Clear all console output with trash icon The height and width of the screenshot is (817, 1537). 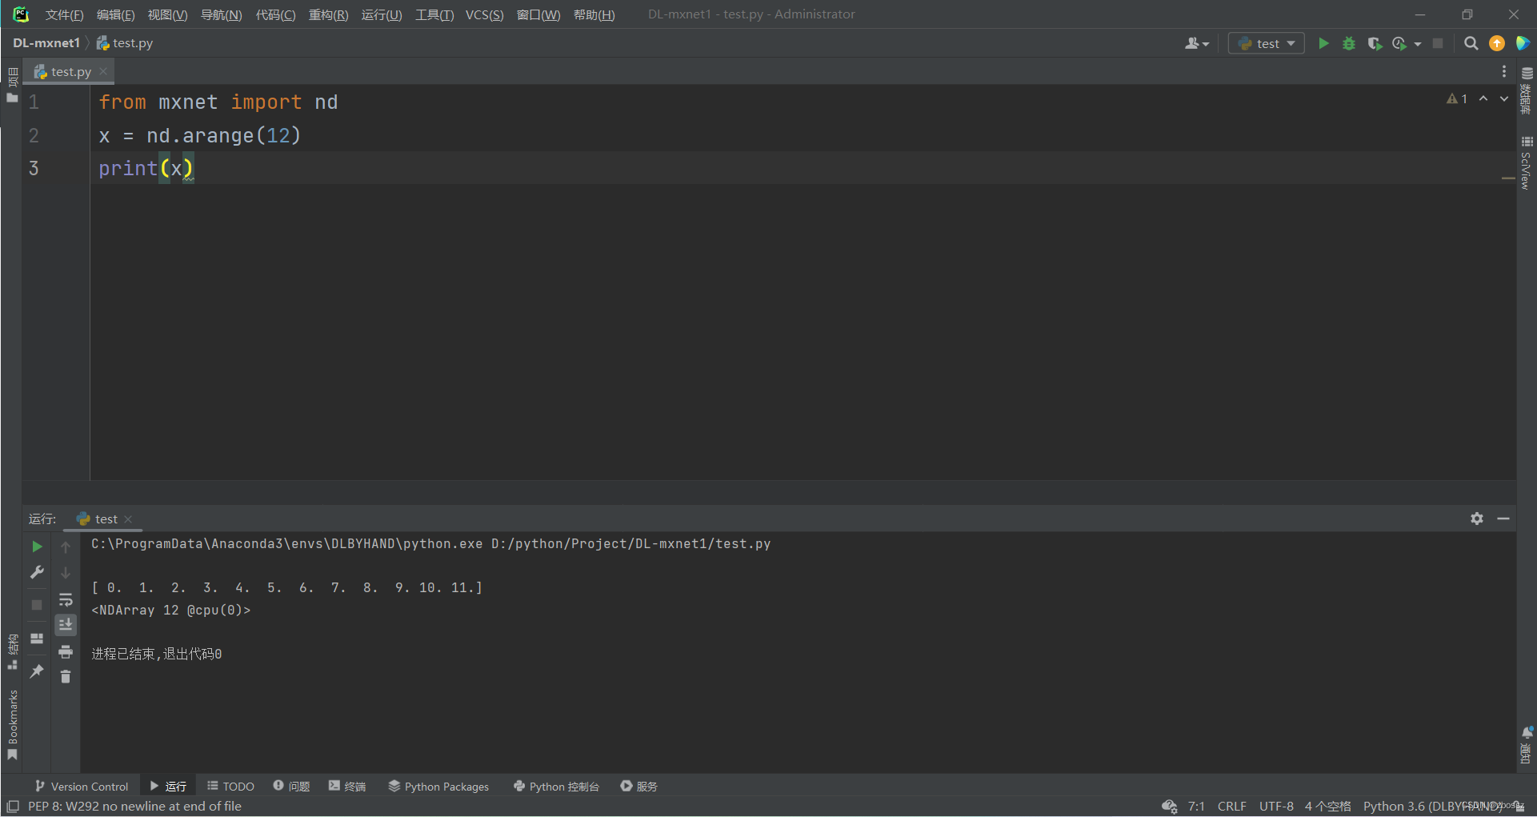click(x=66, y=677)
